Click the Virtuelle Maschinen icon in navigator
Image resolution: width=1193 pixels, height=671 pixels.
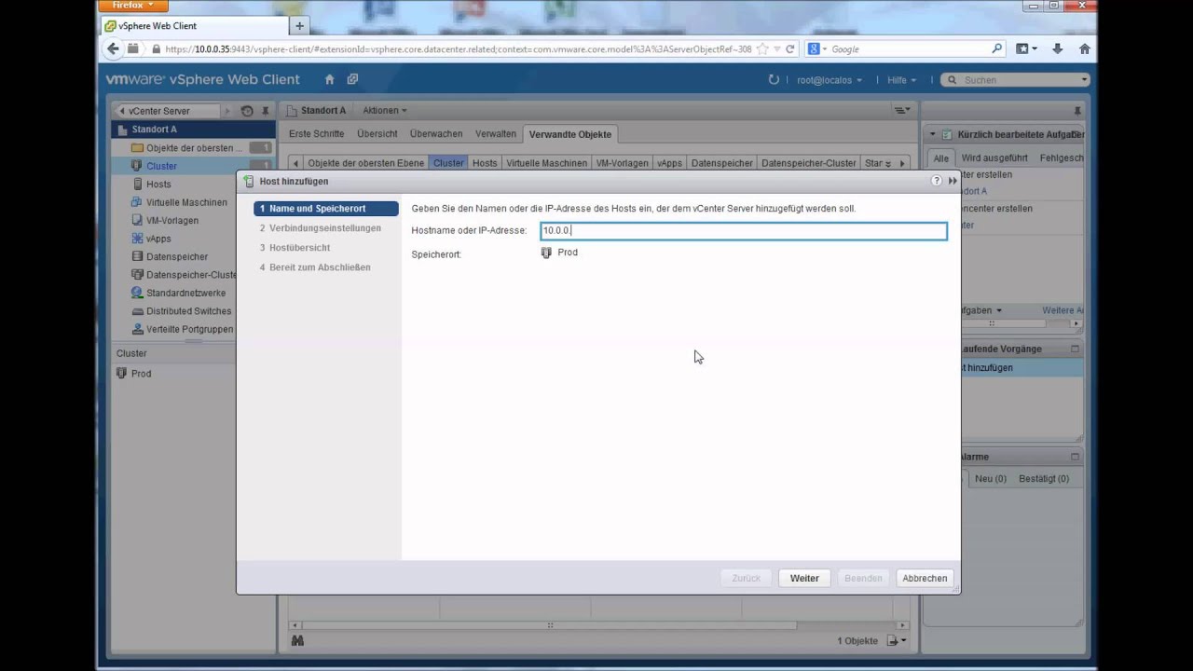coord(138,202)
